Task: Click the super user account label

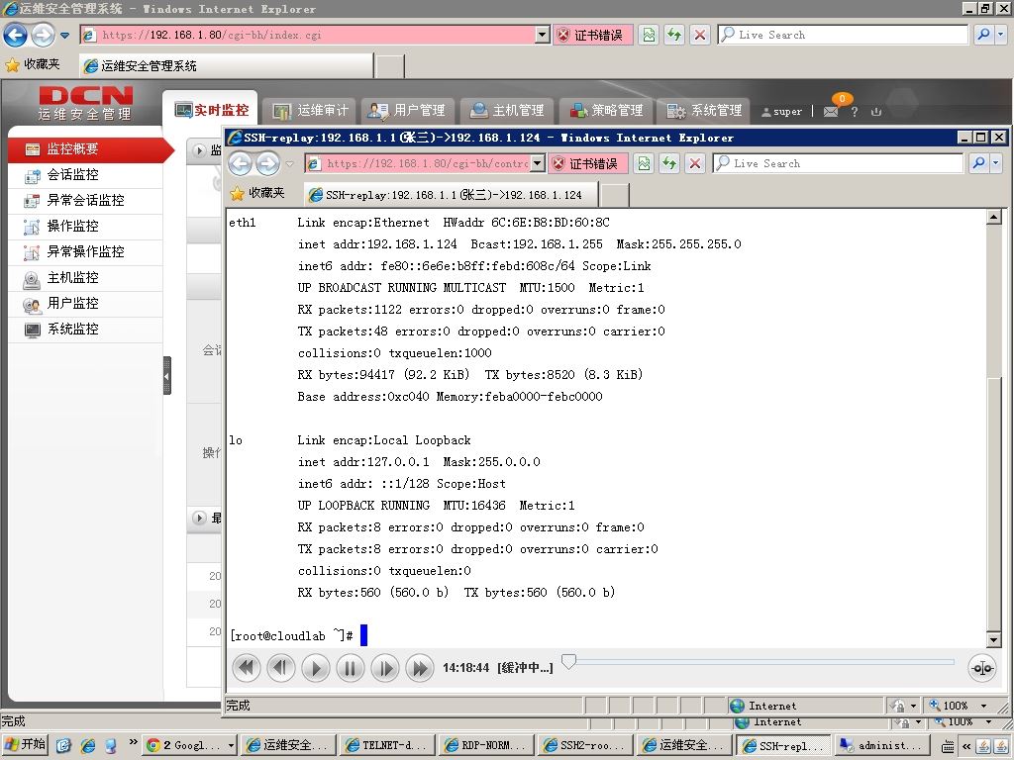Action: pyautogui.click(x=781, y=111)
